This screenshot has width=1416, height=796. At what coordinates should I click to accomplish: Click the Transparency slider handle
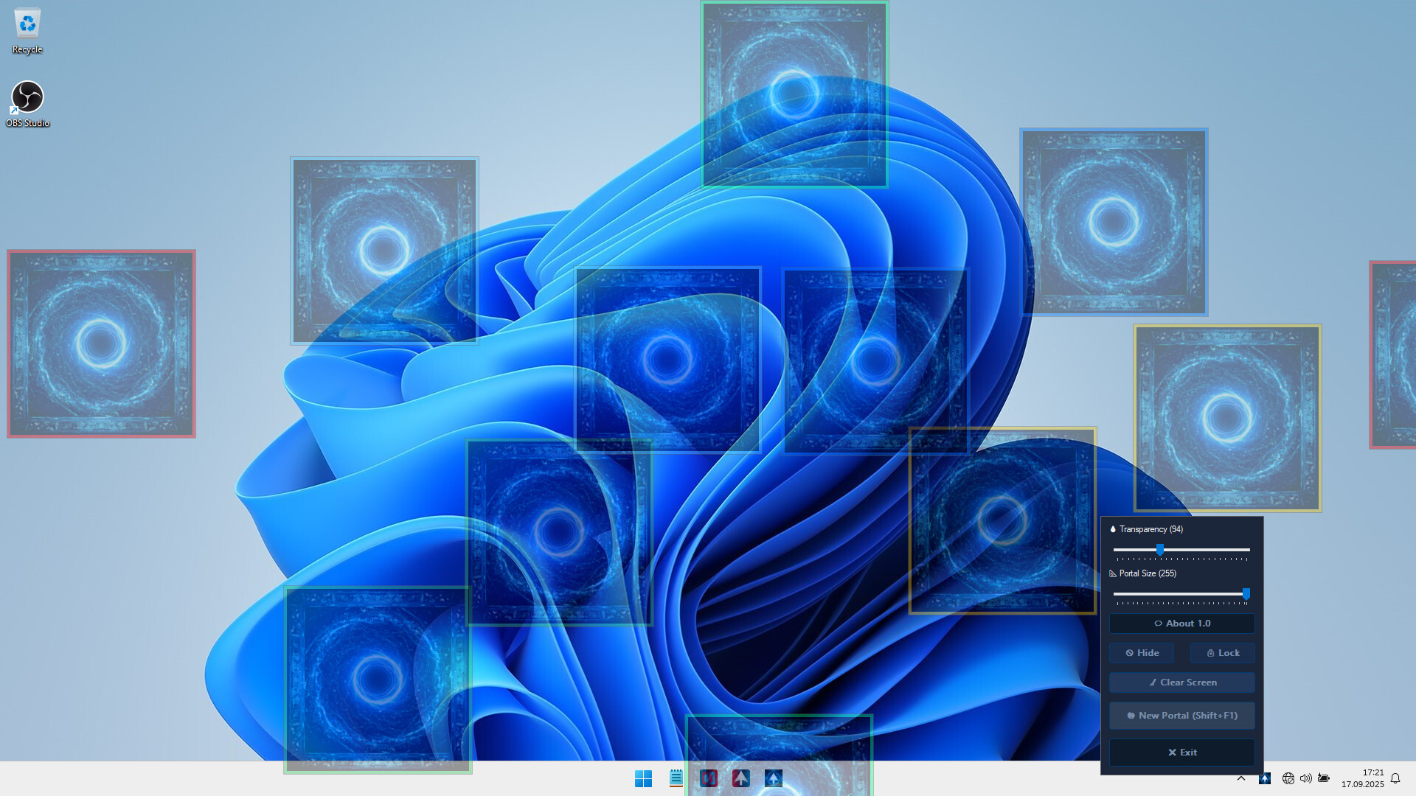[1159, 550]
